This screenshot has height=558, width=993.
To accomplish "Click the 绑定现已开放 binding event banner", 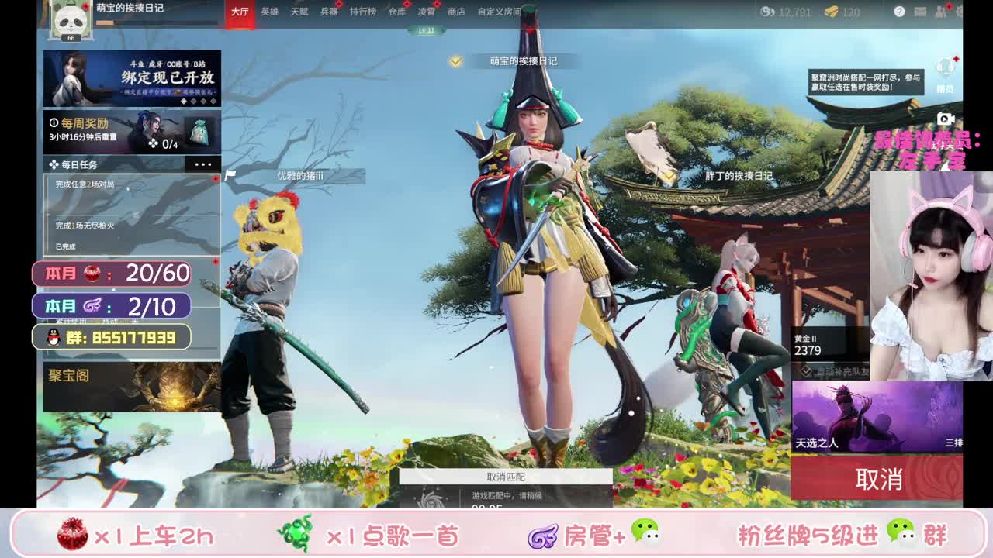I will pos(132,77).
